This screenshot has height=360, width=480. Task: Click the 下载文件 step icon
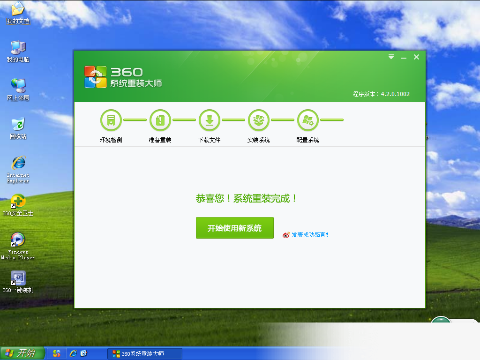point(210,120)
